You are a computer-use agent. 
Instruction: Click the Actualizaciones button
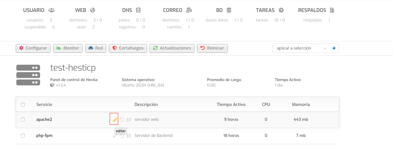(x=172, y=48)
